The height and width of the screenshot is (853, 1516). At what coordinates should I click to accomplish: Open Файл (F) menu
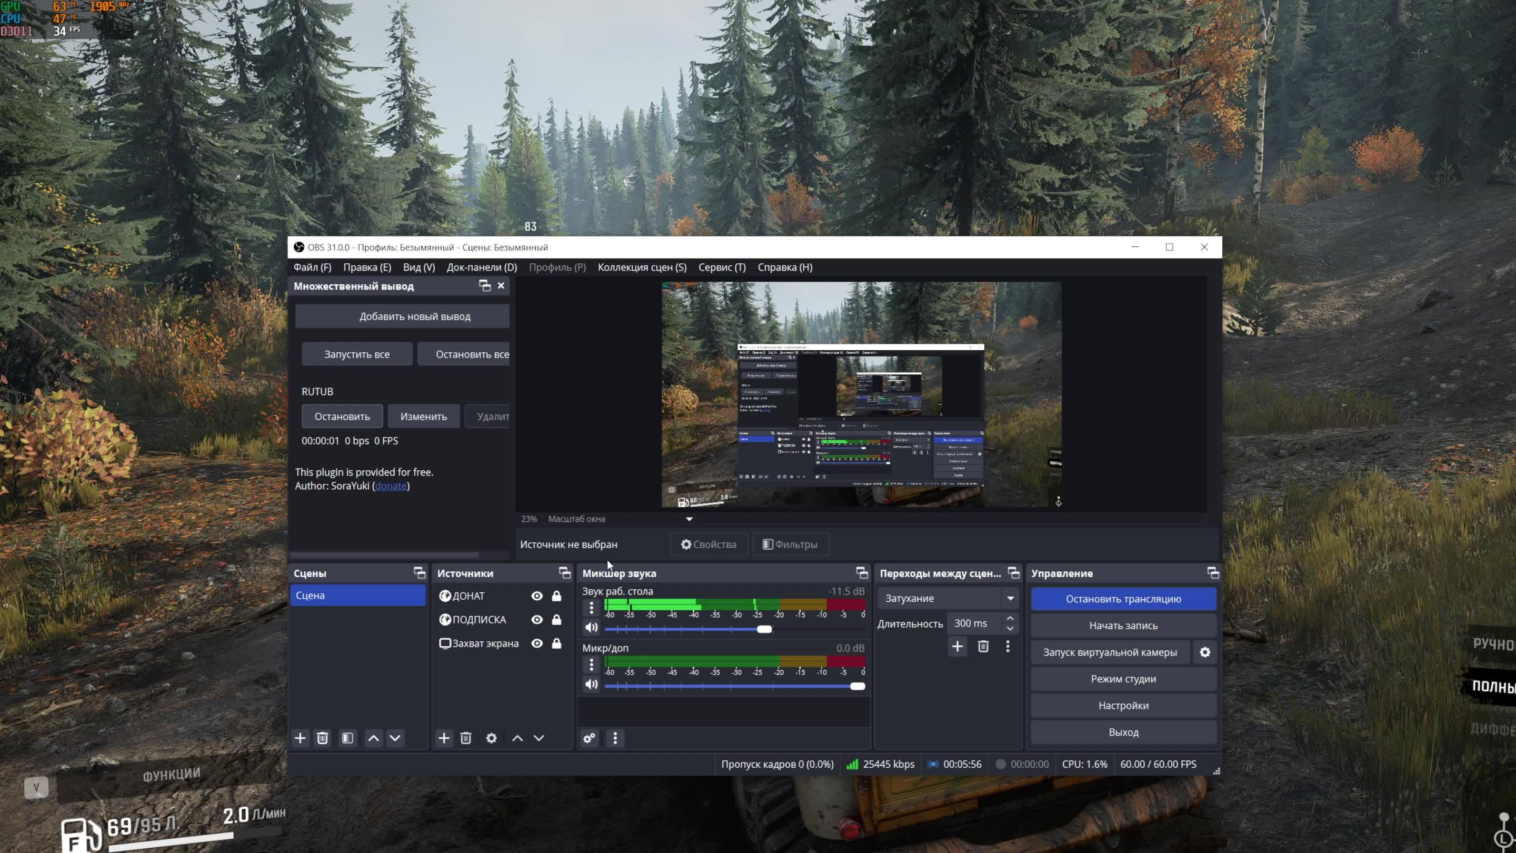[x=313, y=268]
